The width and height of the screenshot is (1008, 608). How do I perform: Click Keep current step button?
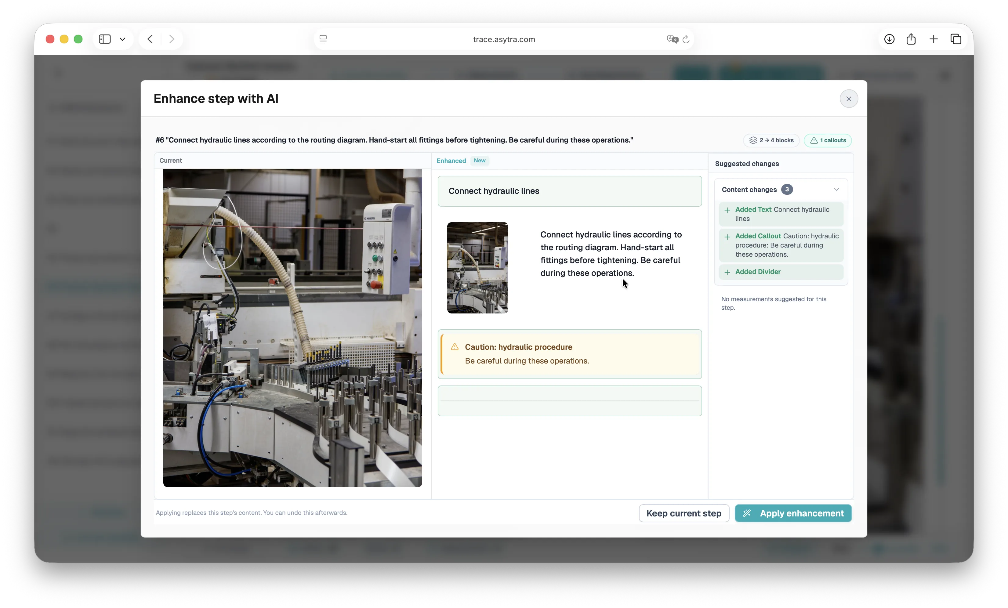click(683, 513)
